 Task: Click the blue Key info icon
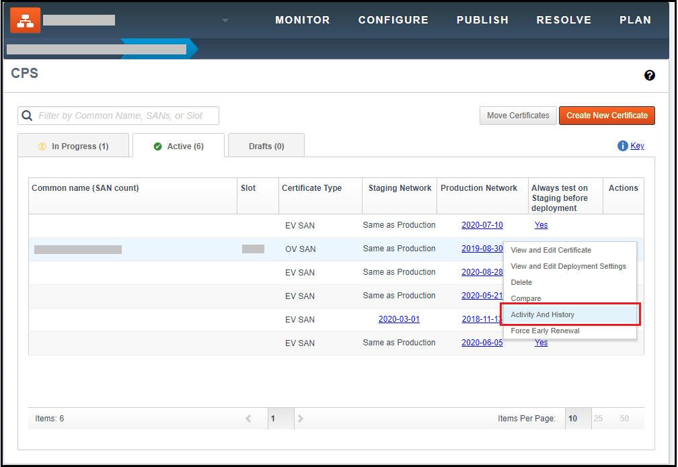[x=622, y=146]
